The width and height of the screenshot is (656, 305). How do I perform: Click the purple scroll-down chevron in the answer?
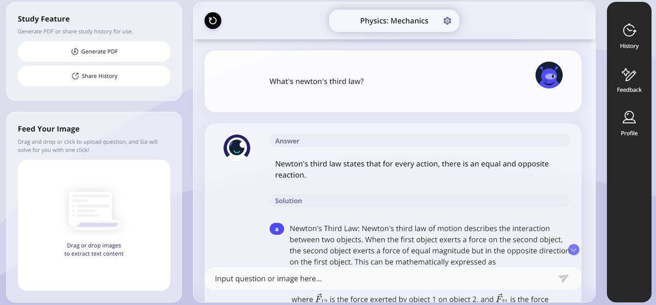(574, 250)
